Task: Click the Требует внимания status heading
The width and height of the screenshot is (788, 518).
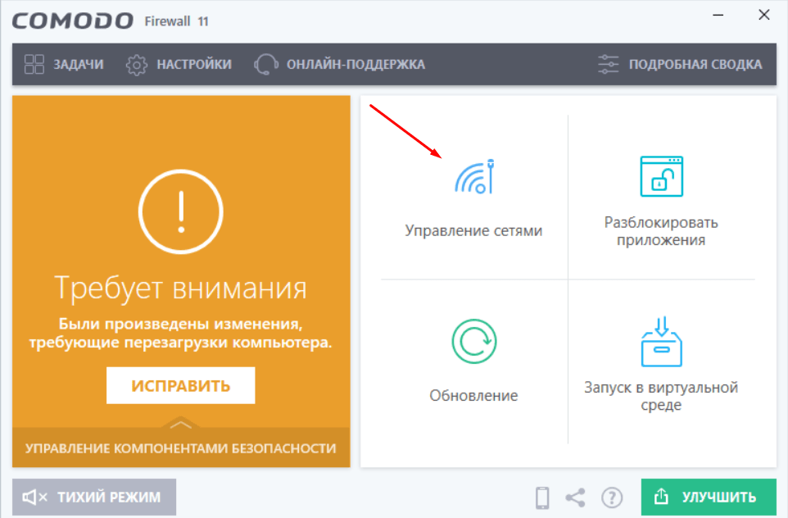Action: tap(181, 289)
